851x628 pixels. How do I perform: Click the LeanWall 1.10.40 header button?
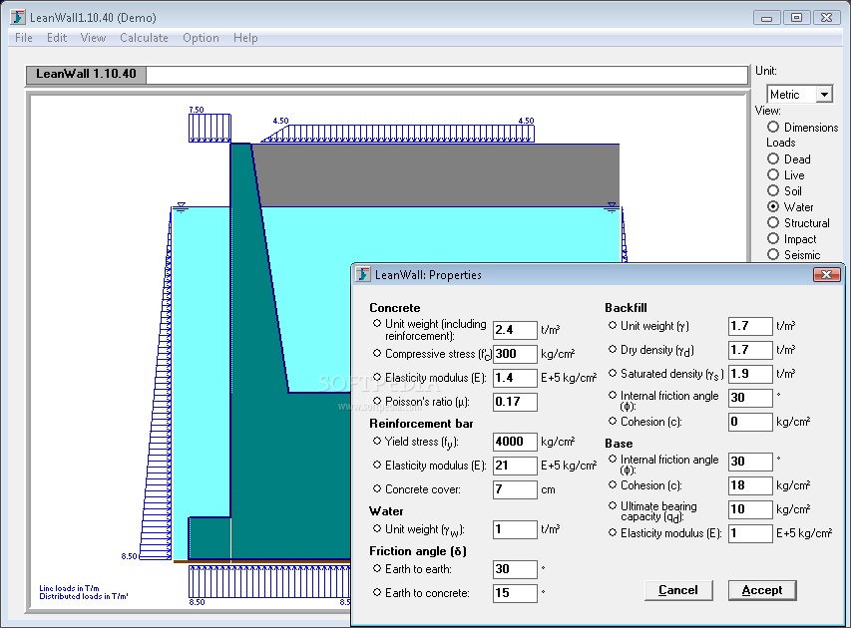tap(86, 75)
